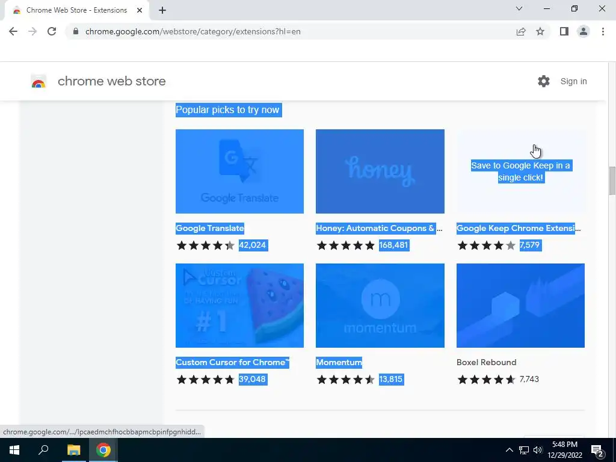Go back to previous page

coord(13,31)
